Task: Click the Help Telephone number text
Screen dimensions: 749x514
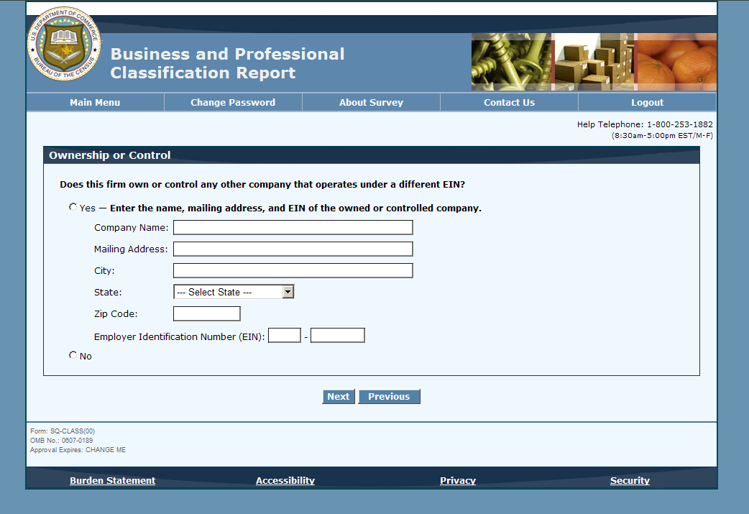Action: [645, 124]
